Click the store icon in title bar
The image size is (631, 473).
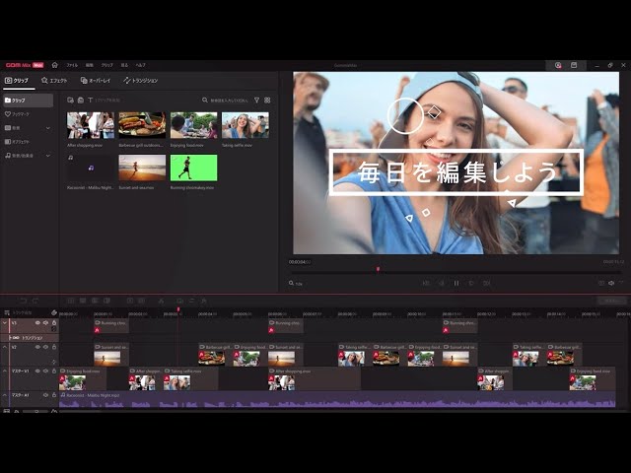574,65
